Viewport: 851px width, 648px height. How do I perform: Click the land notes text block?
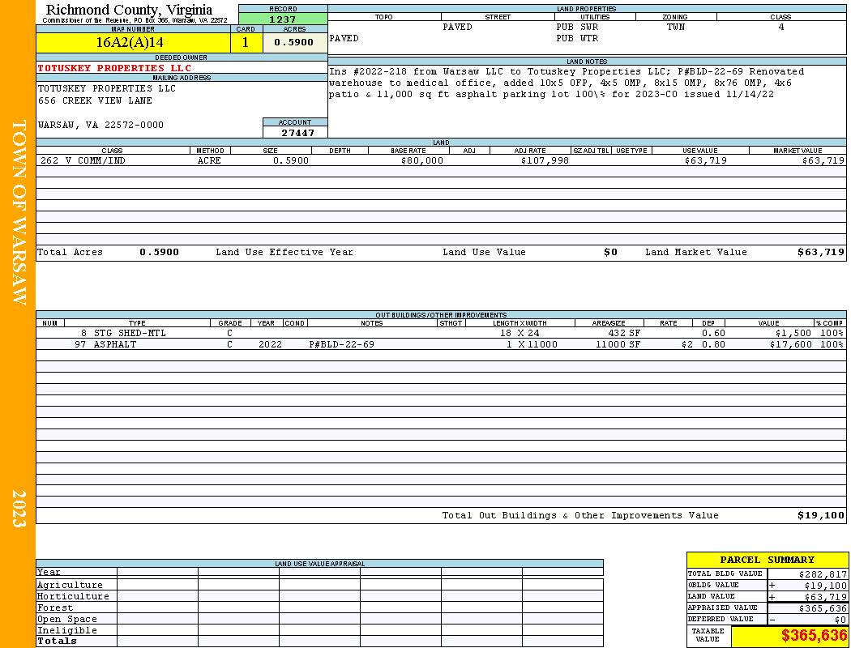[566, 83]
